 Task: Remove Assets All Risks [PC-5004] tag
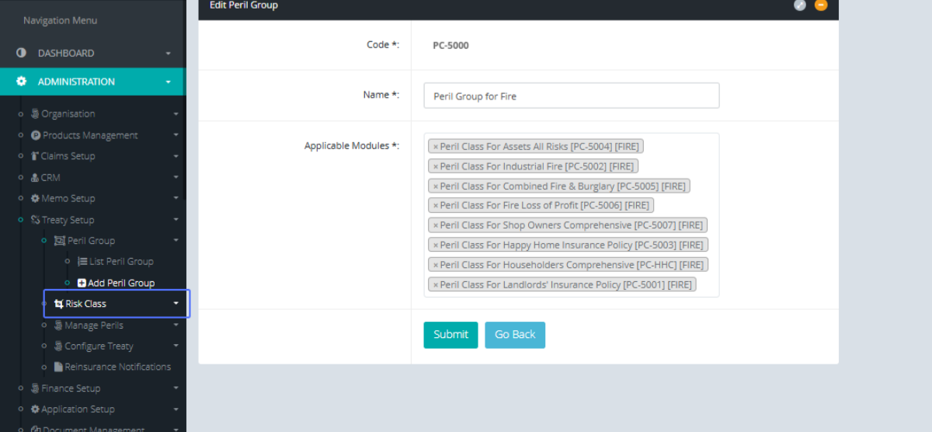pos(436,146)
